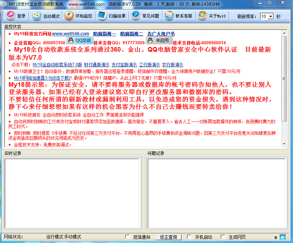Click the 运行模式:手动模式 status text
293x243 pixels.
64,237
